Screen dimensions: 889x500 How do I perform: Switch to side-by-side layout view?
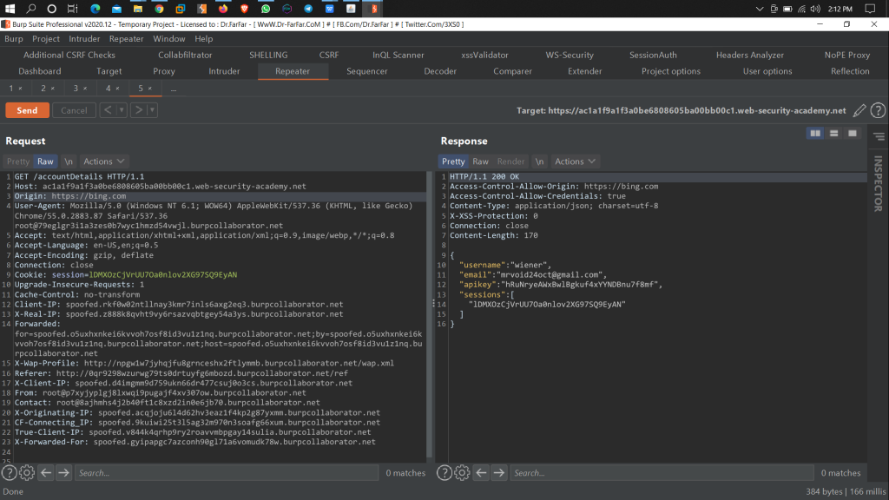click(x=815, y=133)
